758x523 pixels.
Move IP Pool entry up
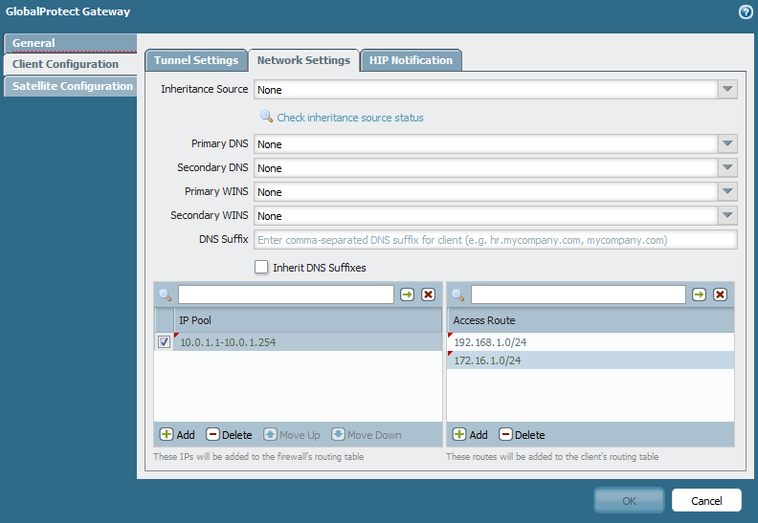[x=292, y=435]
